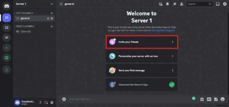The height and width of the screenshot is (107, 229).
Task: Open the sticker picker icon
Action: point(216,99)
